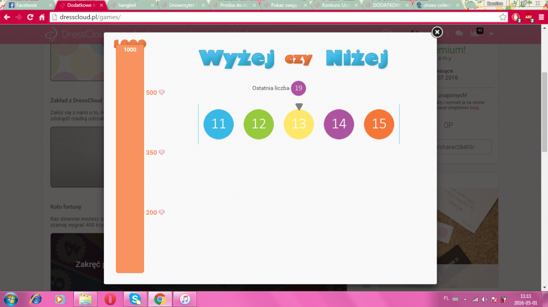Viewport: 548px width, 307px height.
Task: Select the green number 12 circle
Action: [x=258, y=123]
